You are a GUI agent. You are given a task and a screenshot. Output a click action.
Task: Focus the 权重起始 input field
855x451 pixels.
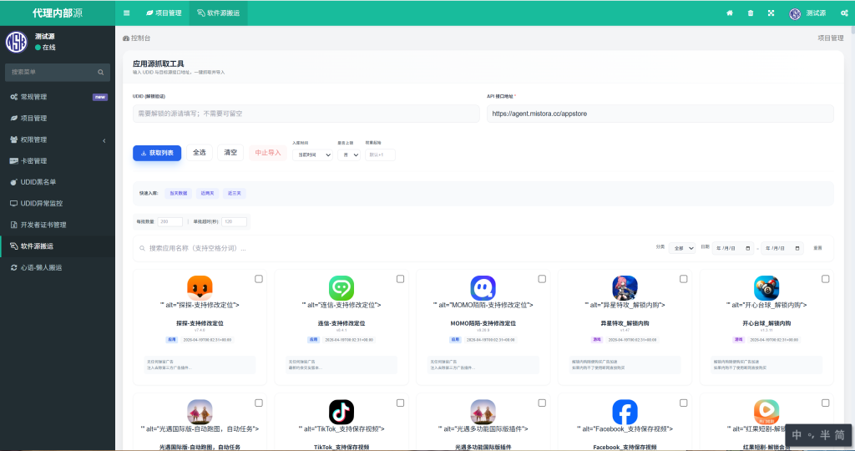point(380,155)
